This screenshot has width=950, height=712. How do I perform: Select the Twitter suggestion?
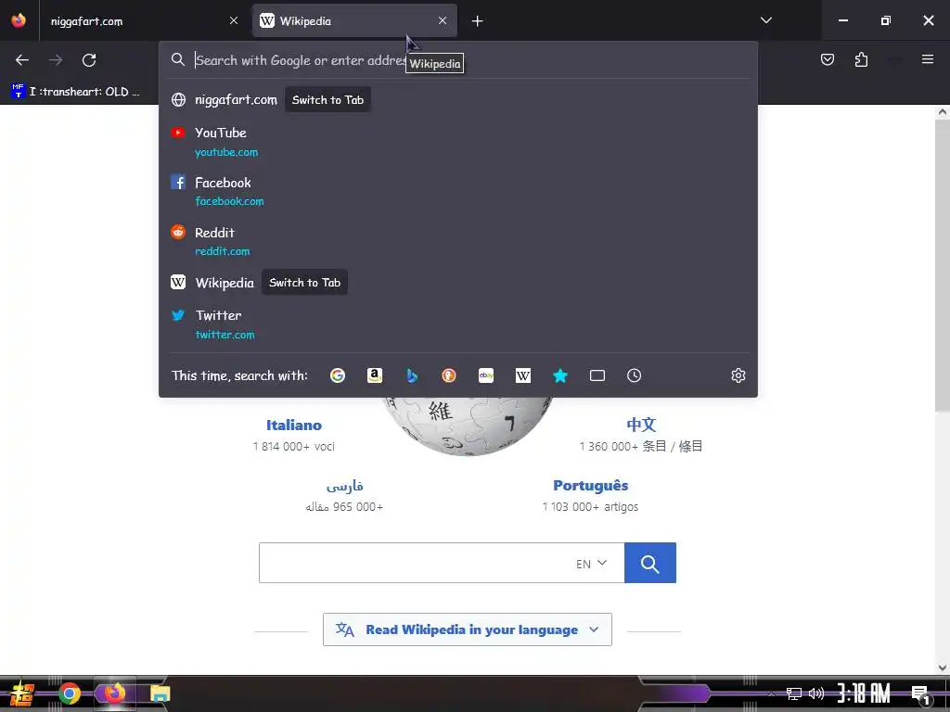pos(458,324)
